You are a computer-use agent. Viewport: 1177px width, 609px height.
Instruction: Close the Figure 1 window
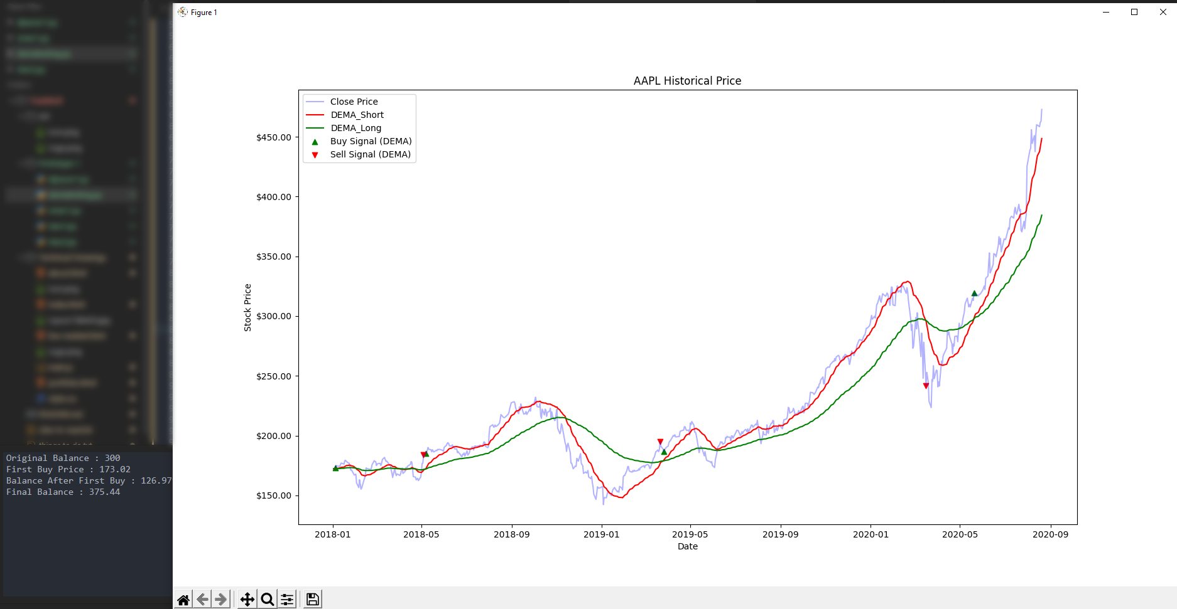point(1163,12)
